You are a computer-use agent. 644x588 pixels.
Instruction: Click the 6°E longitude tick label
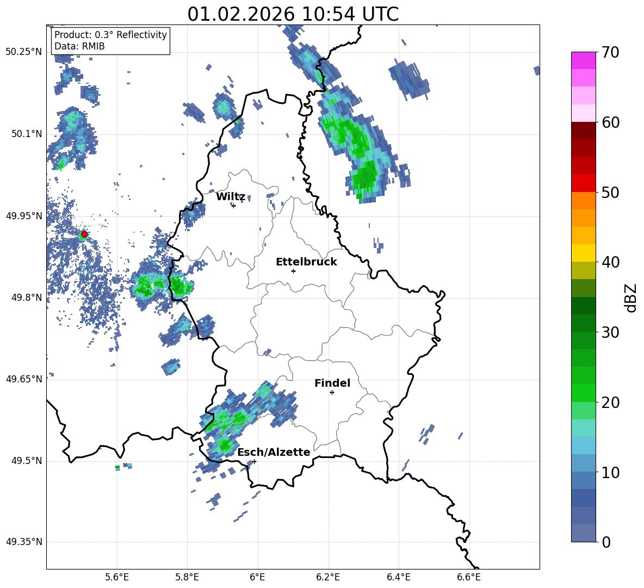[x=257, y=578]
